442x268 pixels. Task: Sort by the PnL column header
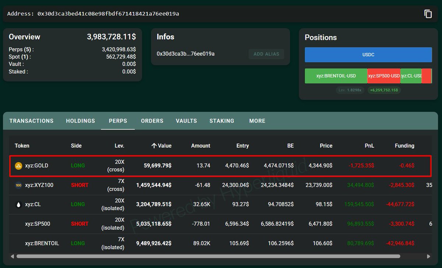[x=369, y=146]
